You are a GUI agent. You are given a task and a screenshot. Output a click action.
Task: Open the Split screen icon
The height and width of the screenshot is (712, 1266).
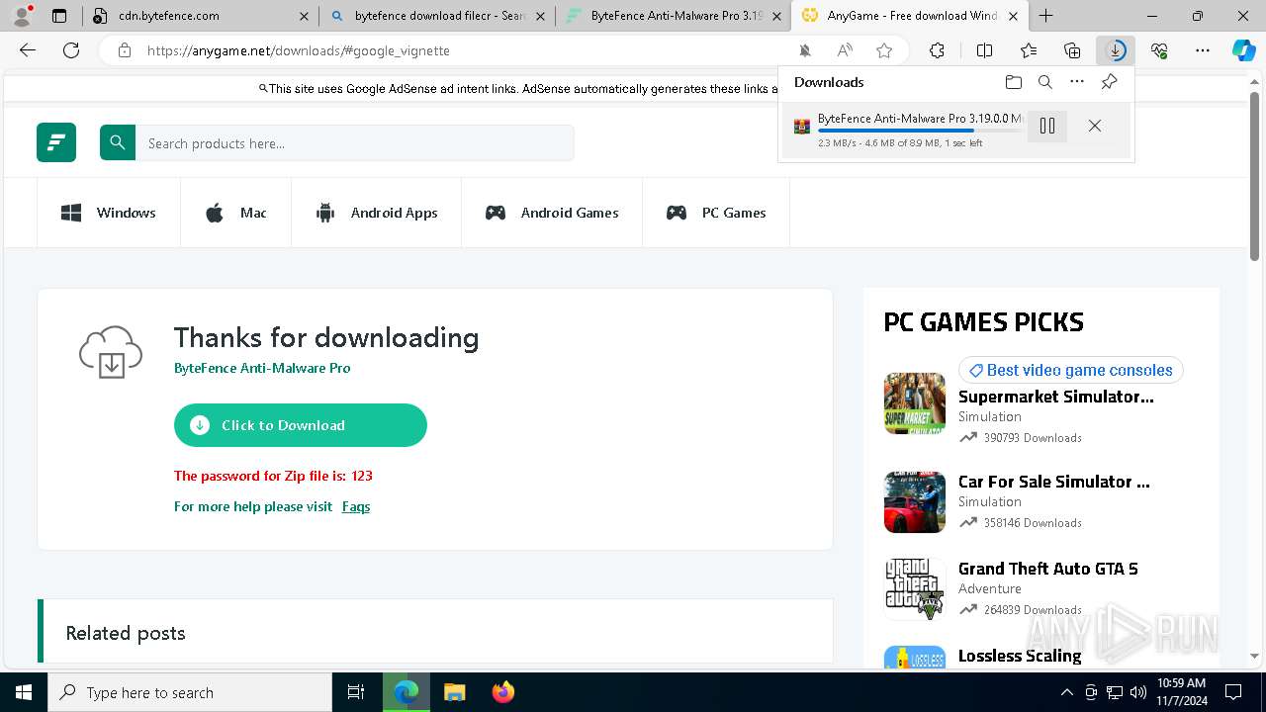(984, 50)
